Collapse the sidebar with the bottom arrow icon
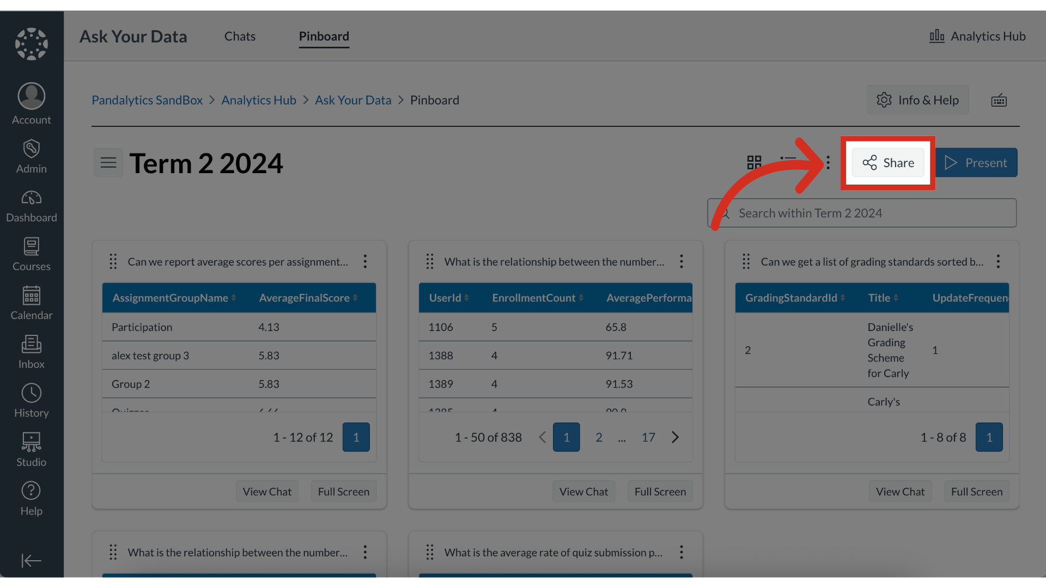1046x588 pixels. pyautogui.click(x=31, y=561)
